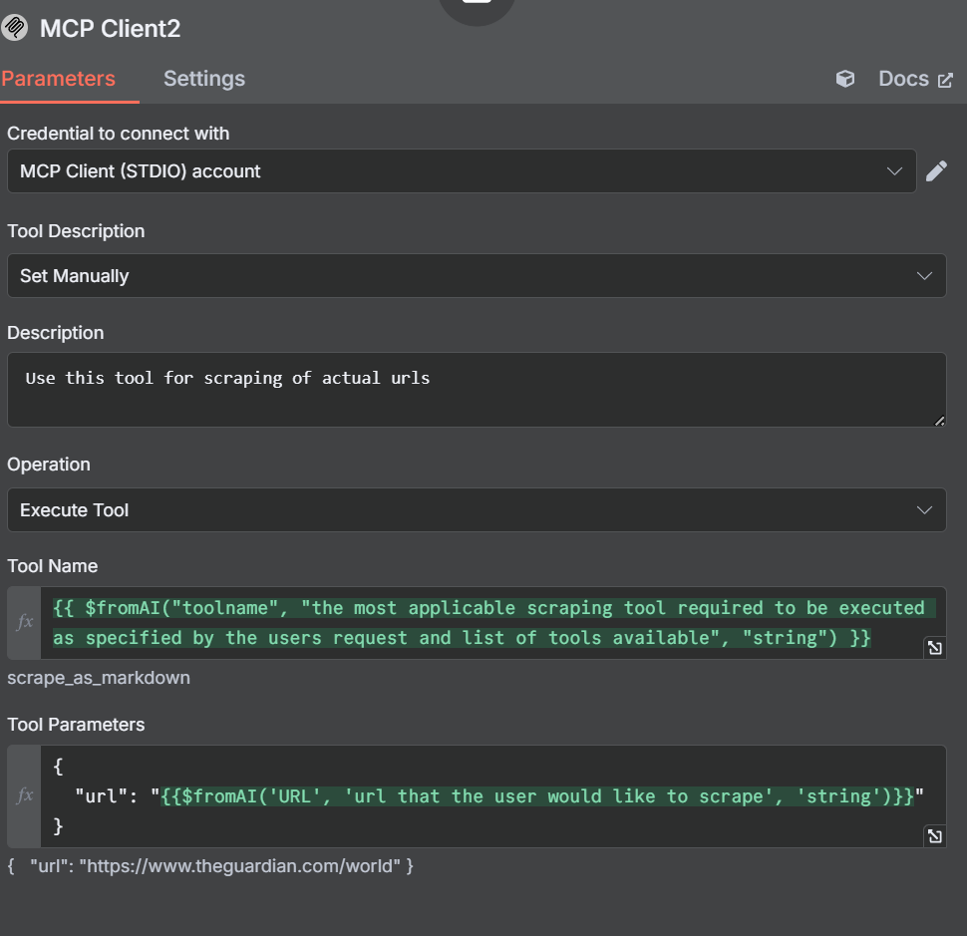Screen dimensions: 967x936
Task: Switch to the Settings tab
Action: point(204,79)
